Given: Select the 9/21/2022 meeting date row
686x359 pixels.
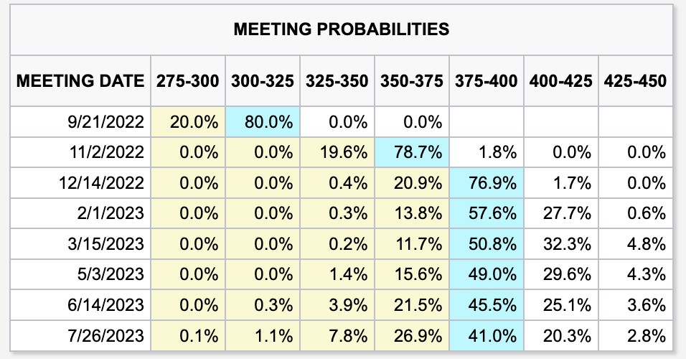Looking at the screenshot, I should (105, 122).
